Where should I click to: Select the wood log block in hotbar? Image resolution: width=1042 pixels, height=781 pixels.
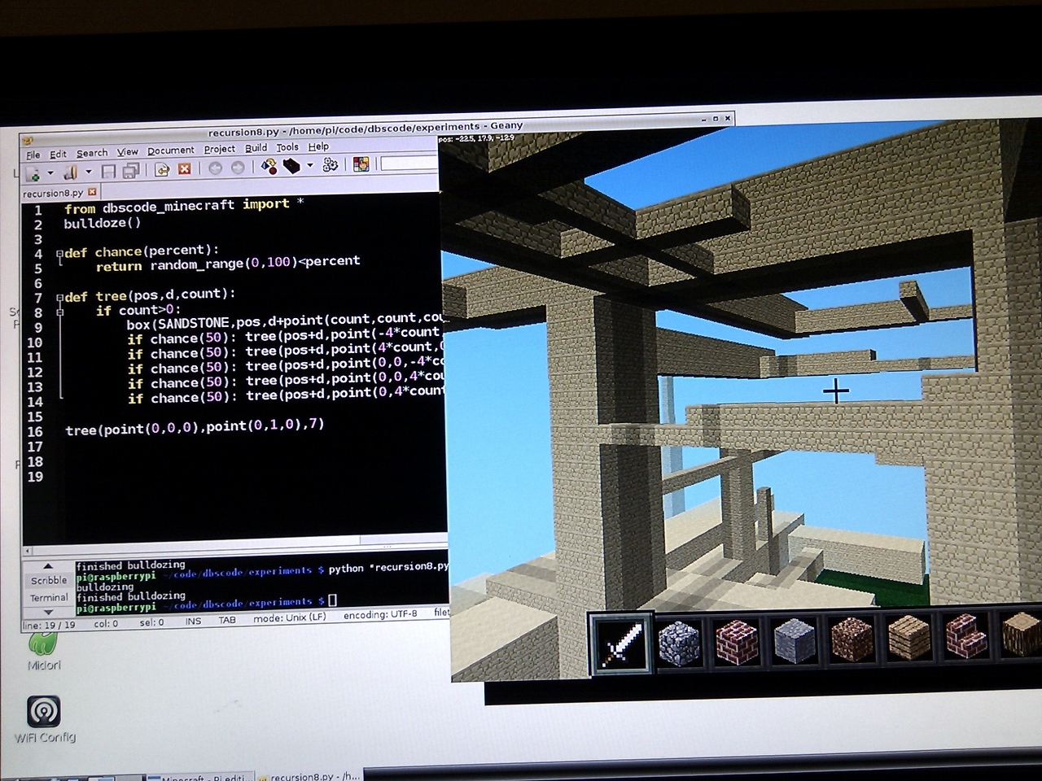tap(1022, 635)
